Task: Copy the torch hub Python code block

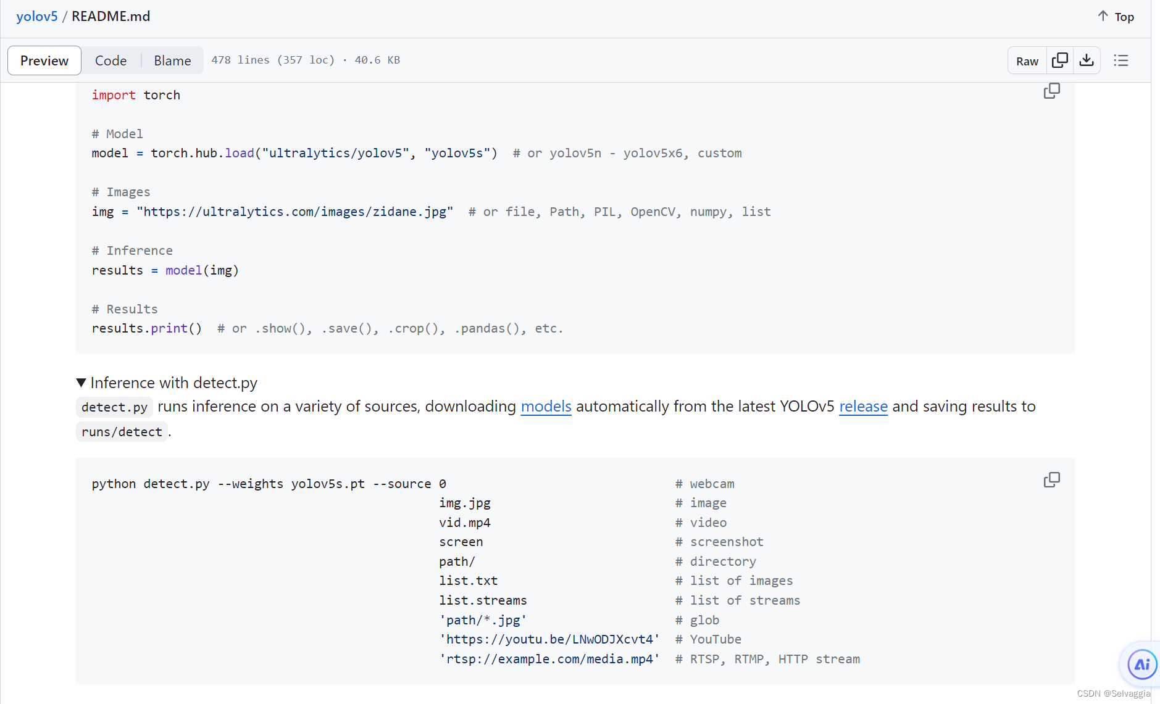Action: [1052, 91]
